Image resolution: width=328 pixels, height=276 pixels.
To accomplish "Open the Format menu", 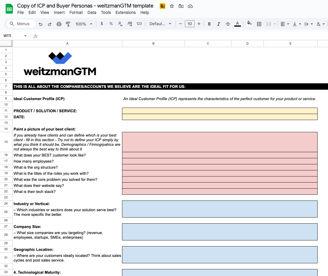I will coord(76,12).
